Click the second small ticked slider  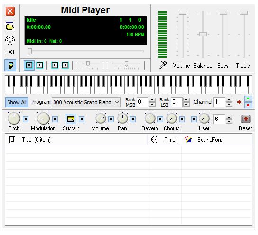[126, 64]
